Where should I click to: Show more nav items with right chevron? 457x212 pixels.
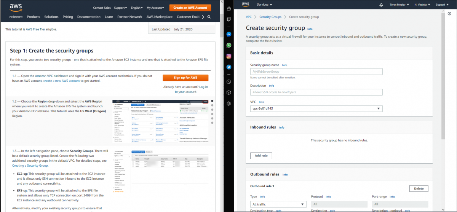pos(203,17)
